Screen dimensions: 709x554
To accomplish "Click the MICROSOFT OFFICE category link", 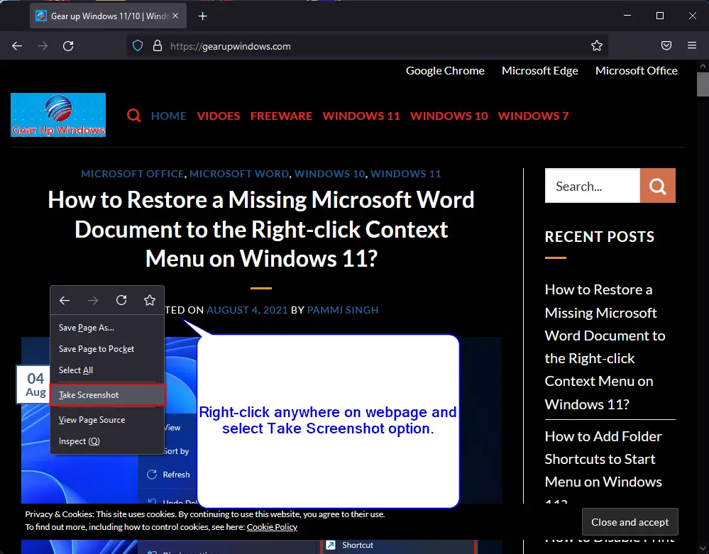I will (133, 174).
